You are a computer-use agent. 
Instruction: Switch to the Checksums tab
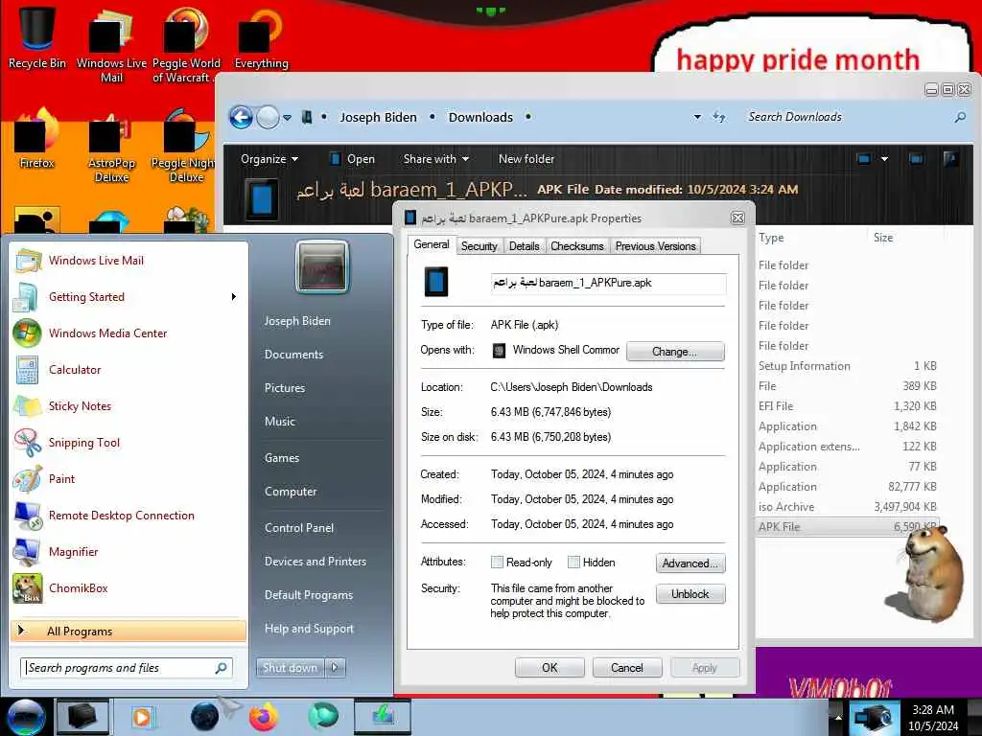click(576, 246)
